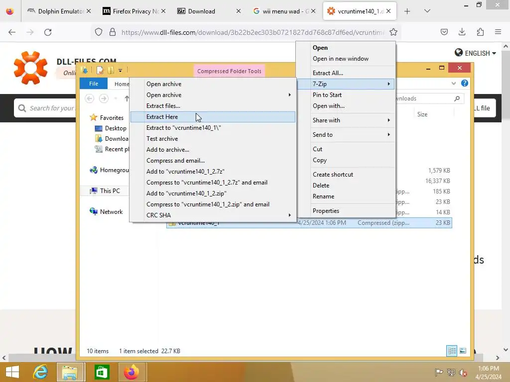Open the ENGLISH language dropdown

(x=476, y=53)
